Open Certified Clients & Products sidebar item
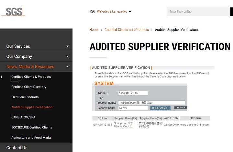The height and width of the screenshot is (152, 233). click(x=31, y=77)
